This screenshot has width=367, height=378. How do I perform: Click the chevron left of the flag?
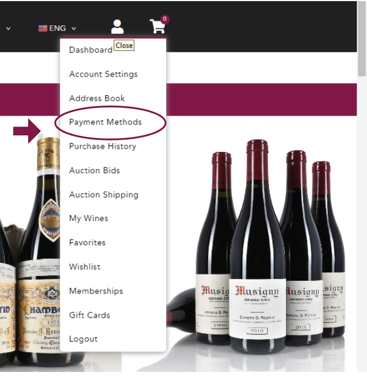pos(8,28)
